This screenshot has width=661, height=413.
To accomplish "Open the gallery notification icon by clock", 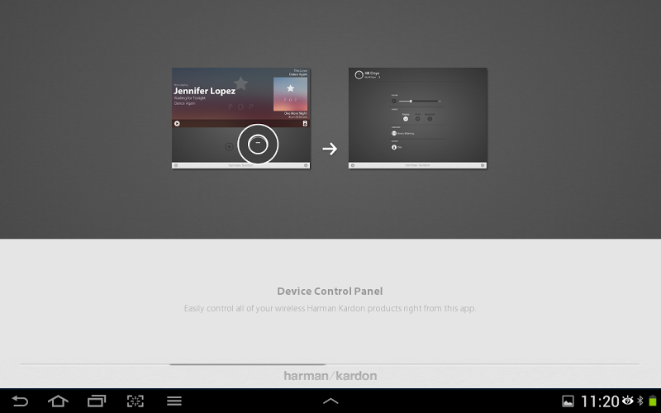I will click(568, 401).
